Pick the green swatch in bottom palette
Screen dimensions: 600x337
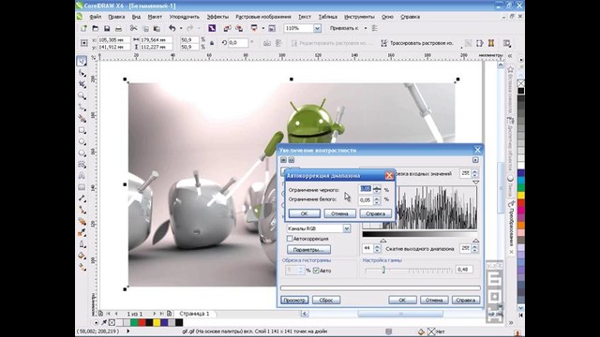point(134,322)
